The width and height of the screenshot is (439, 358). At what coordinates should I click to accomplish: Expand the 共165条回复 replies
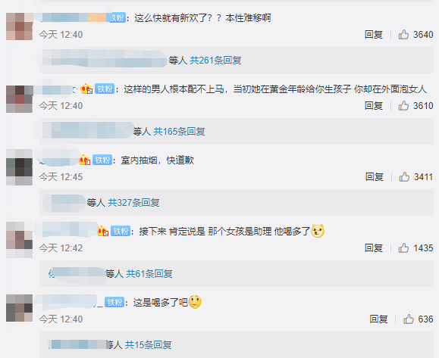179,132
